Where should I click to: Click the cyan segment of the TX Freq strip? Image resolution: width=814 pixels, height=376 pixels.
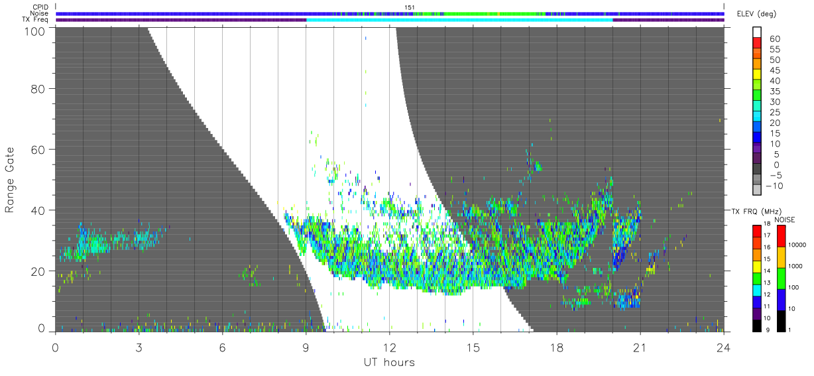tap(459, 19)
